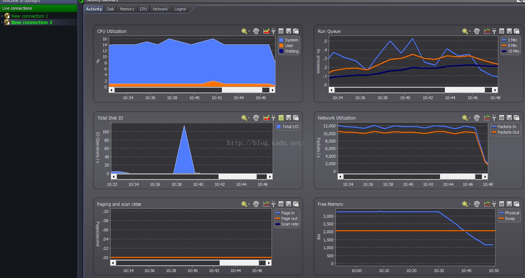
Task: Open zoom options arrow in Run Queue panel
Action: coord(470,32)
